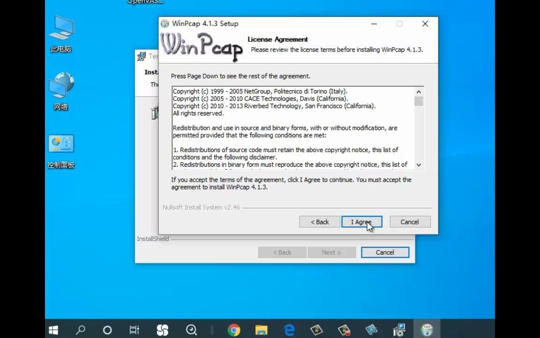Image resolution: width=540 pixels, height=338 pixels.
Task: Open the 控制面板 desktop icon
Action: (61, 151)
